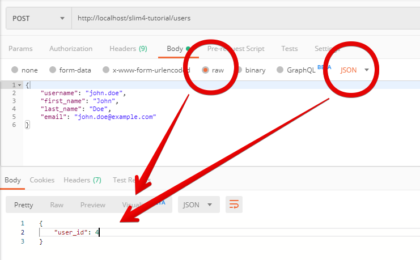Switch to the Params tab

pyautogui.click(x=20, y=49)
